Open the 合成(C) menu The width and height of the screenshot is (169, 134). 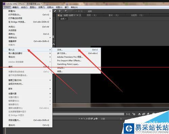pos(24,7)
